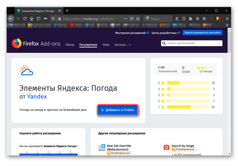Image resolution: width=238 pixels, height=168 pixels.
Task: Open Search by Image add-on
Action: [183, 146]
